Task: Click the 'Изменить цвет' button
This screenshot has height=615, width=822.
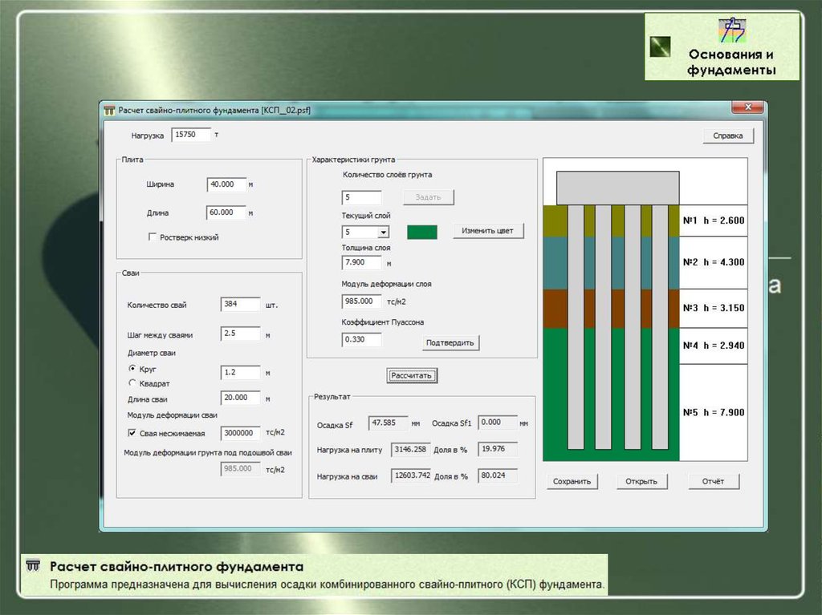Action: (488, 231)
